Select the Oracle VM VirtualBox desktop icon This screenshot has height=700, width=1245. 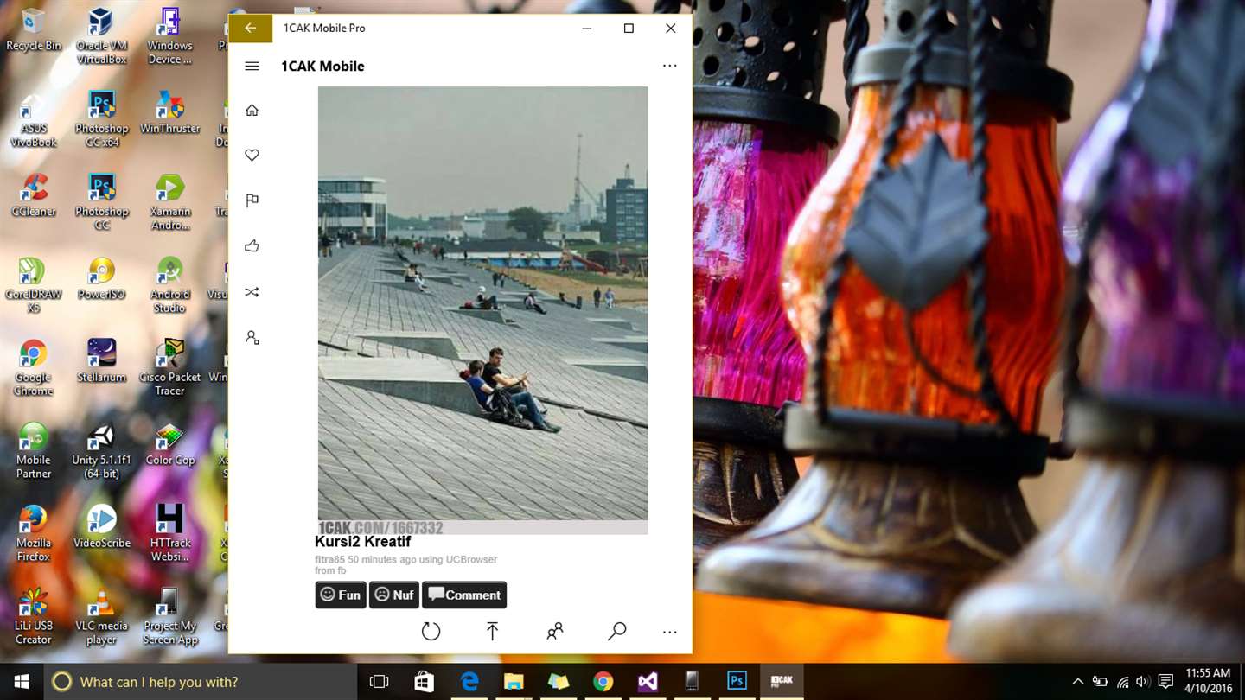point(101,36)
